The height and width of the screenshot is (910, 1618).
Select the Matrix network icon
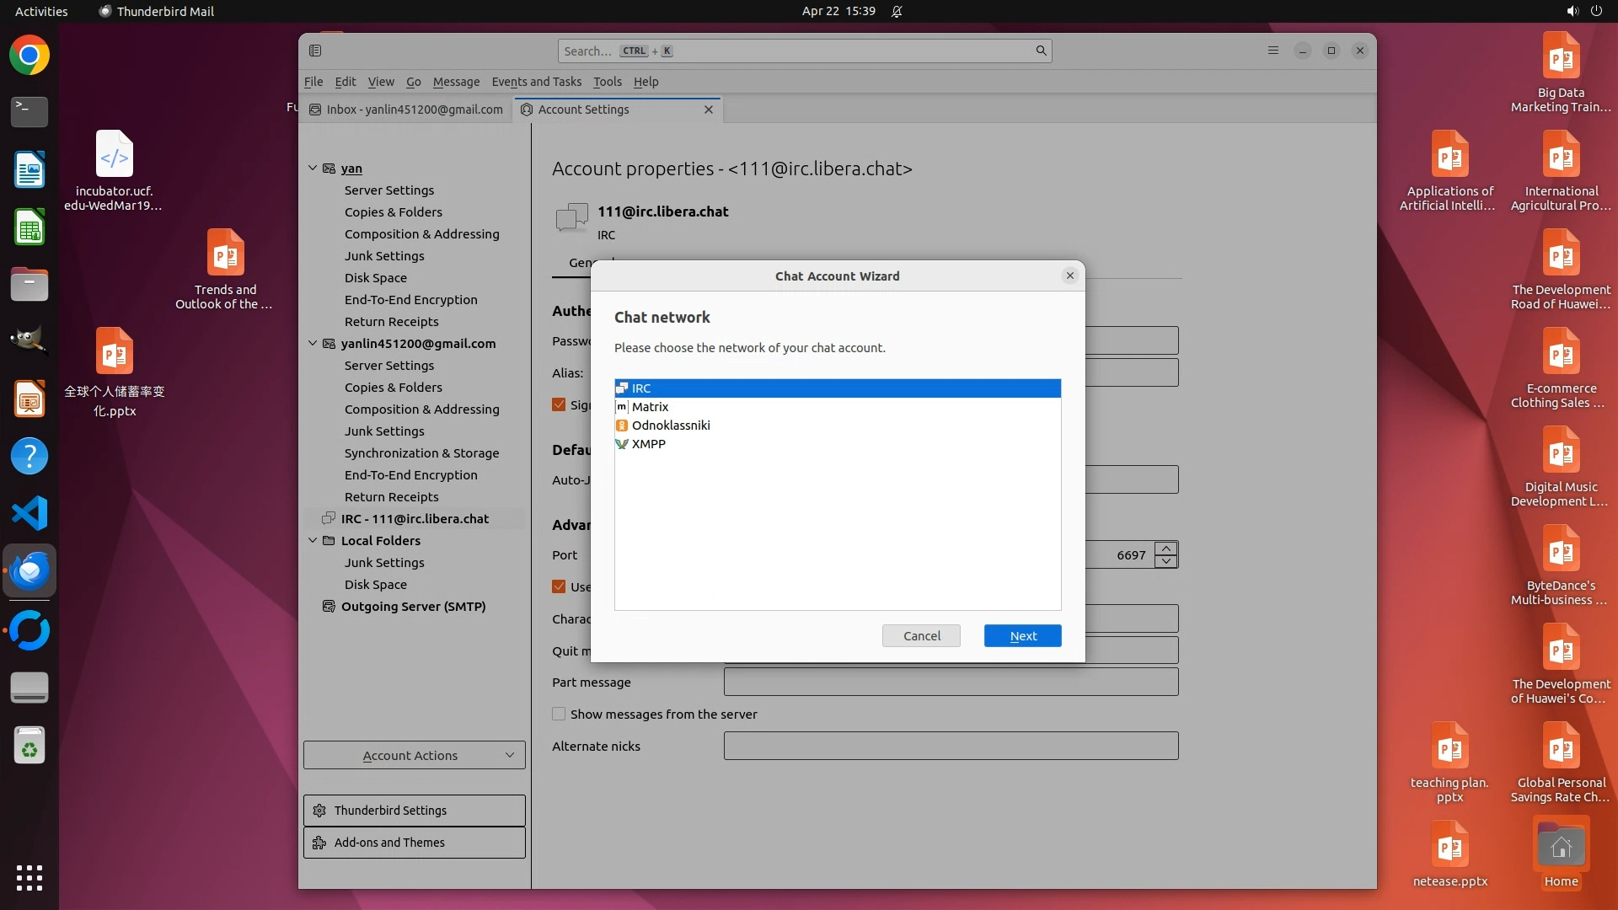coord(622,407)
